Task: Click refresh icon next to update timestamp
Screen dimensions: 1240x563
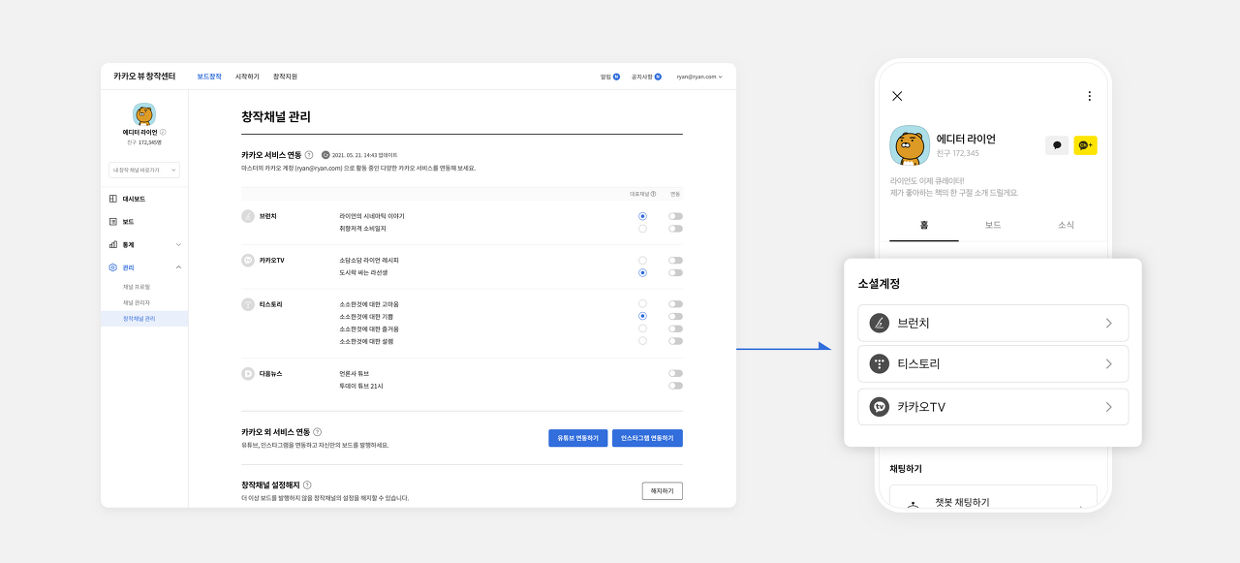Action: click(x=325, y=155)
